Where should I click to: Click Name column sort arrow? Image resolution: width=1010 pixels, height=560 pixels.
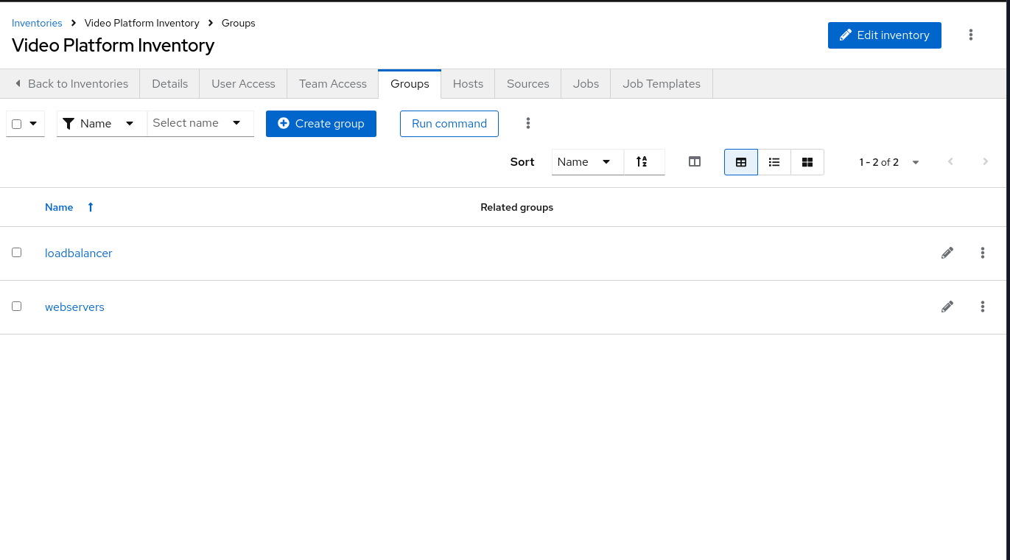point(91,207)
